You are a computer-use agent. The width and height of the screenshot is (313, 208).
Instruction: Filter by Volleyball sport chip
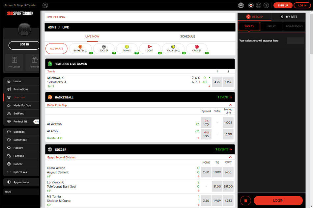pyautogui.click(x=173, y=49)
